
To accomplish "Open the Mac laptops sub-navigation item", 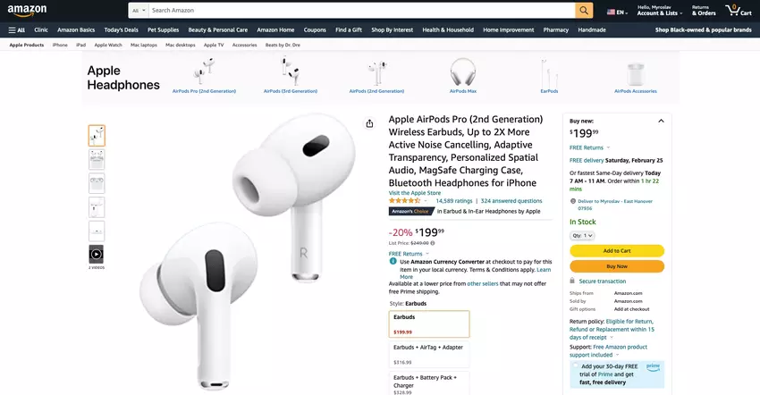I will pyautogui.click(x=143, y=45).
